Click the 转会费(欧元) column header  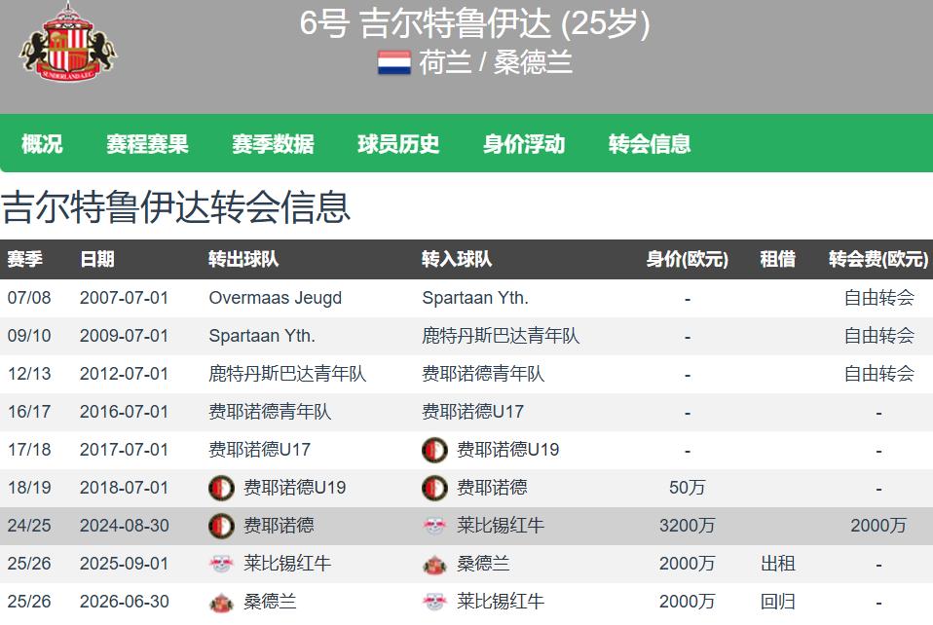(x=877, y=259)
